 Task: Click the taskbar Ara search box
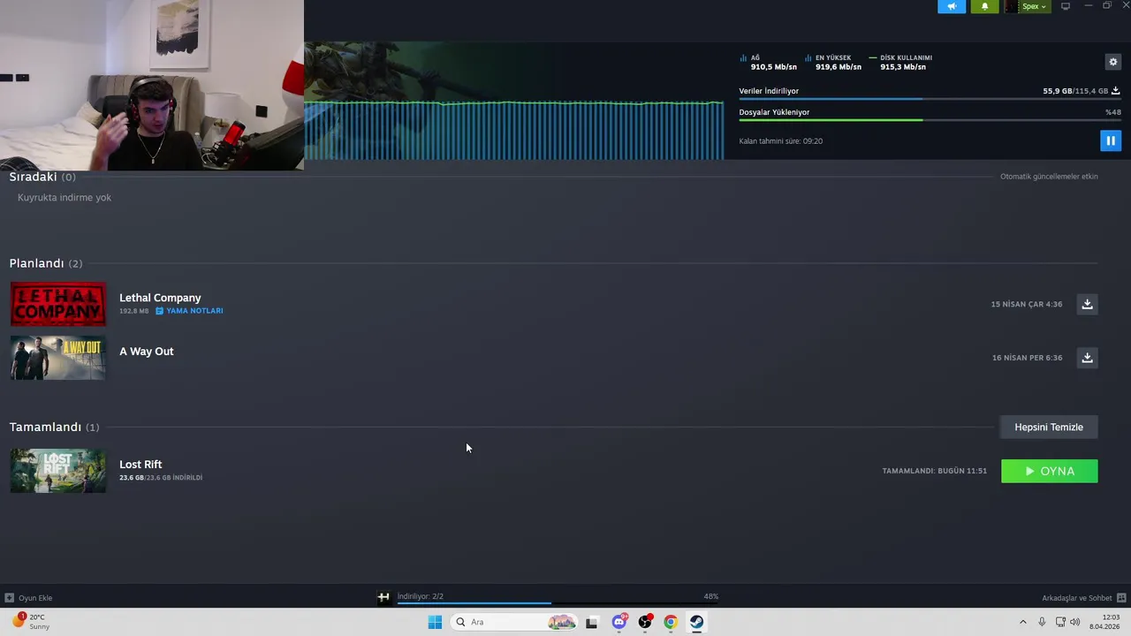point(515,622)
